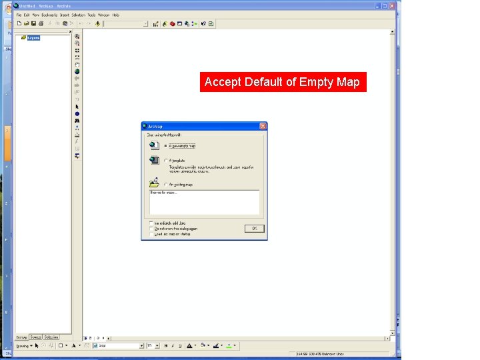Click 'Browse for maps...' in list
The height and width of the screenshot is (360, 480).
tap(163, 193)
